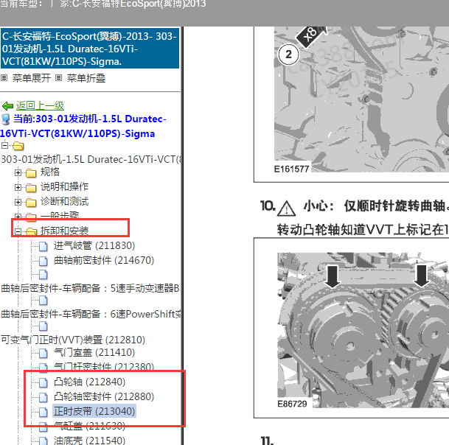This screenshot has width=449, height=445.
Task: Expand the 说明和操作 folder
Action: pos(18,187)
